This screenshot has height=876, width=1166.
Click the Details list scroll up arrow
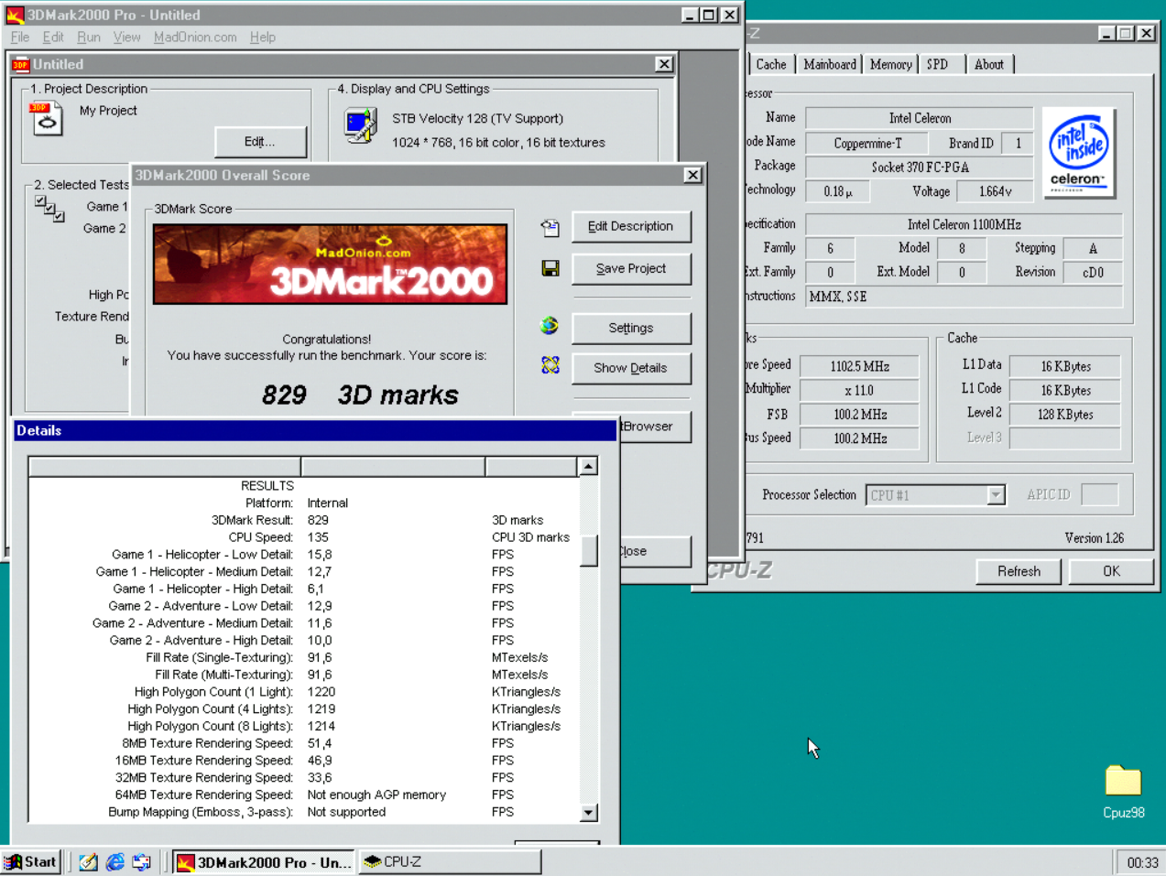[x=589, y=467]
